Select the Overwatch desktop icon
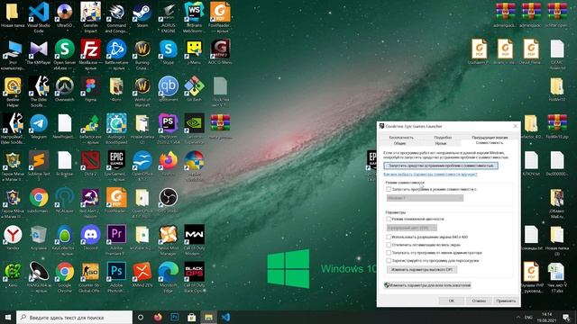The image size is (577, 324). click(x=64, y=89)
